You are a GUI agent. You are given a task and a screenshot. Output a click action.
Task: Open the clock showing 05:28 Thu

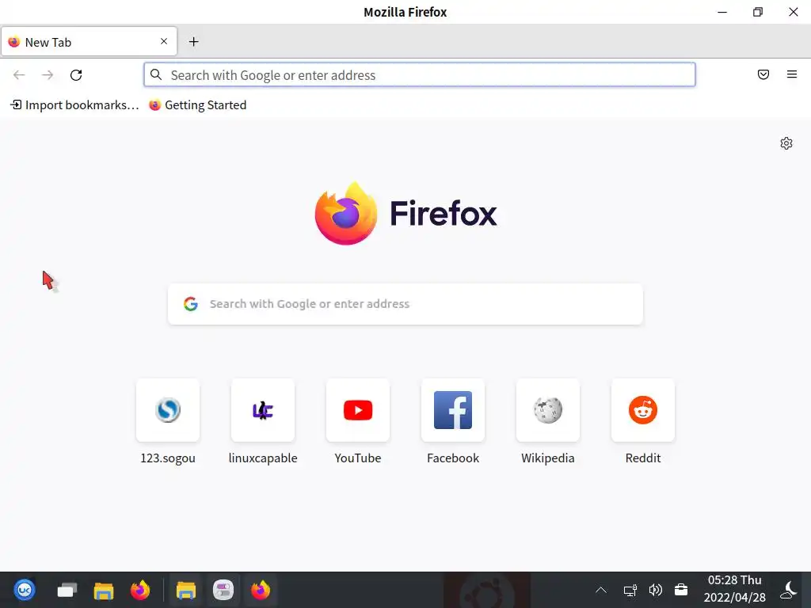click(x=734, y=589)
